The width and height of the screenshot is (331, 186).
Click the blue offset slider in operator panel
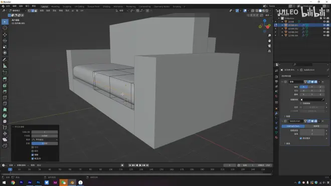pos(45,143)
